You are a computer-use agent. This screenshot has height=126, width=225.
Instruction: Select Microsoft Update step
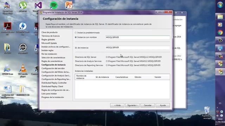[49, 43]
